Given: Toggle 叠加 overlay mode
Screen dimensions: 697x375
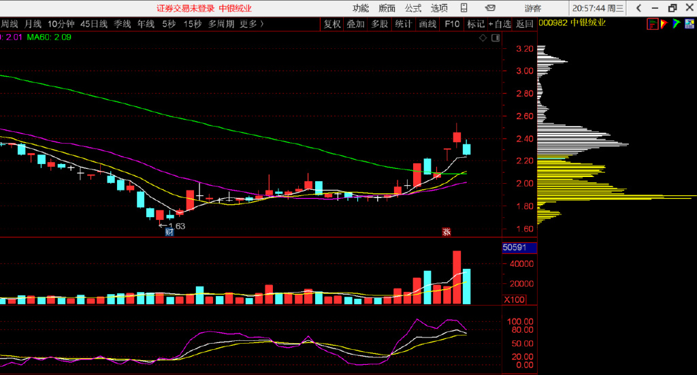Looking at the screenshot, I should pyautogui.click(x=355, y=24).
